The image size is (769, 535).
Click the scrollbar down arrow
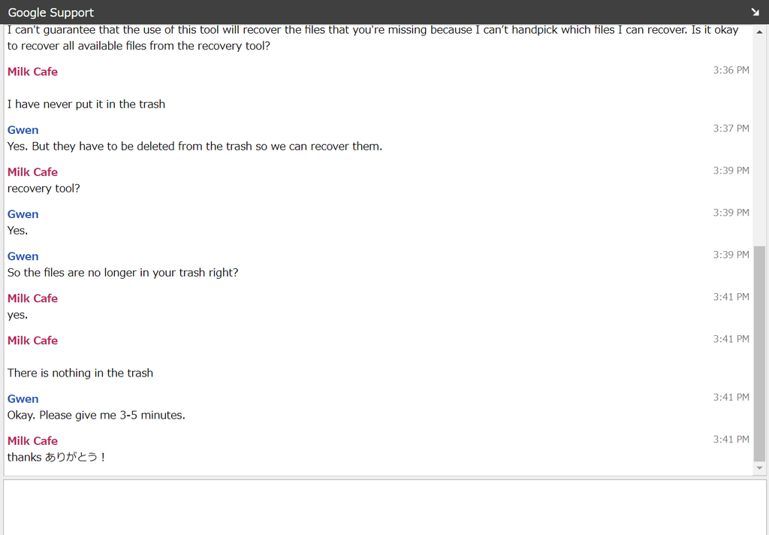coord(759,468)
